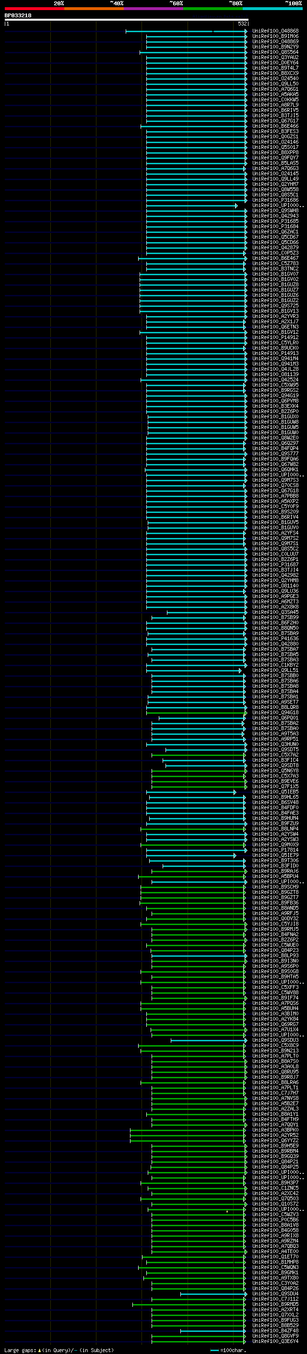Select the label UniRef100_P31686

(x=275, y=200)
